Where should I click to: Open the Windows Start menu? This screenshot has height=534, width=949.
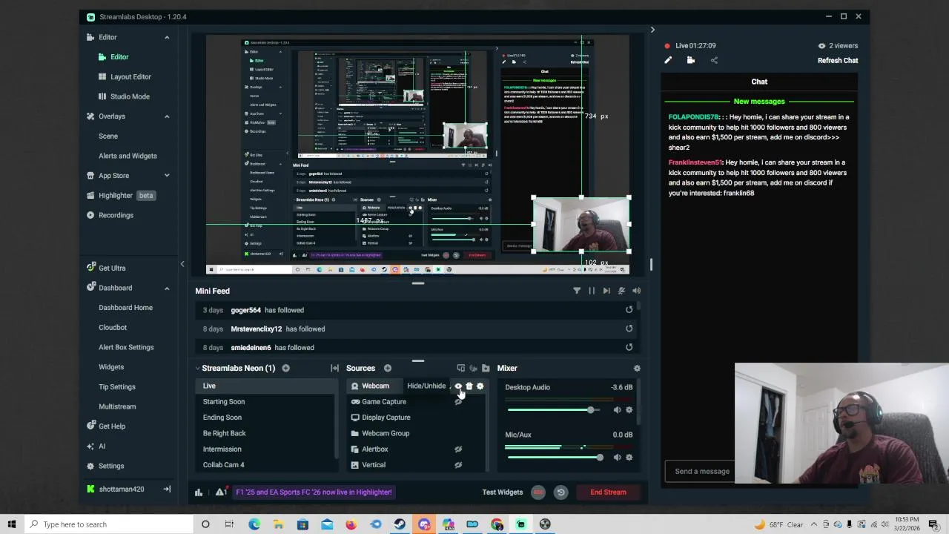11,524
